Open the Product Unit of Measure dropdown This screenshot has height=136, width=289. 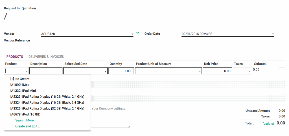click(x=200, y=71)
